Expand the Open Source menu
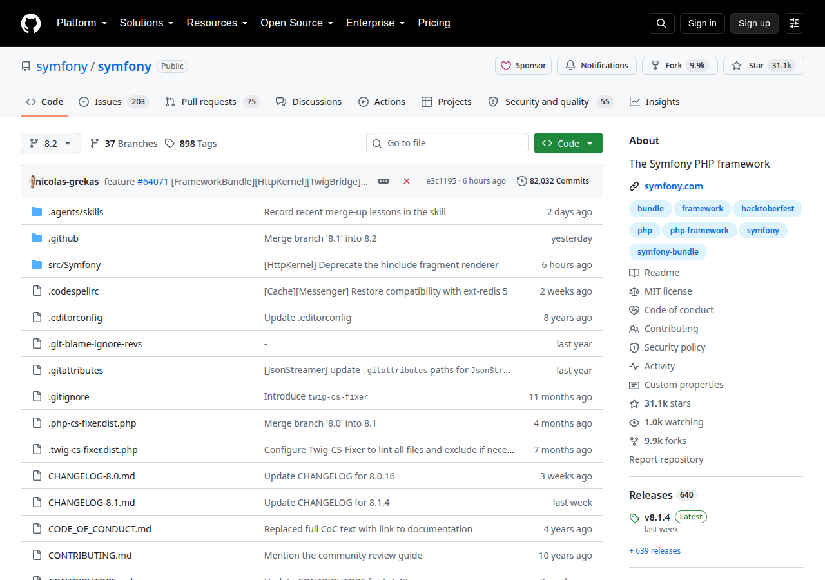 click(x=297, y=23)
